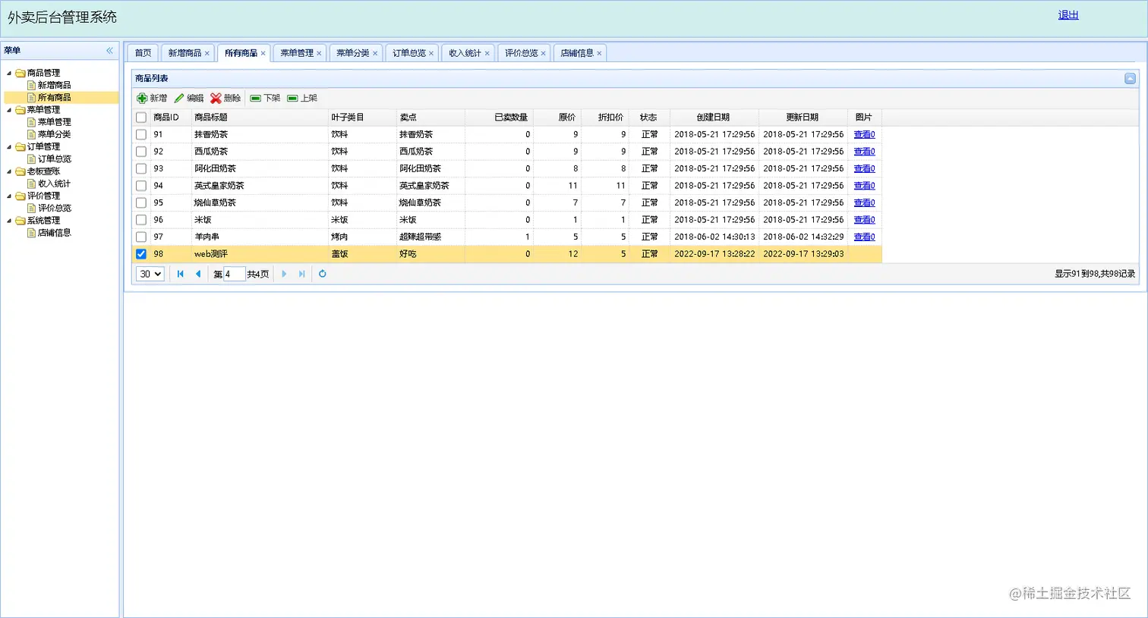1148x618 pixels.
Task: Click the 新增 add toolbar button
Action: (152, 98)
